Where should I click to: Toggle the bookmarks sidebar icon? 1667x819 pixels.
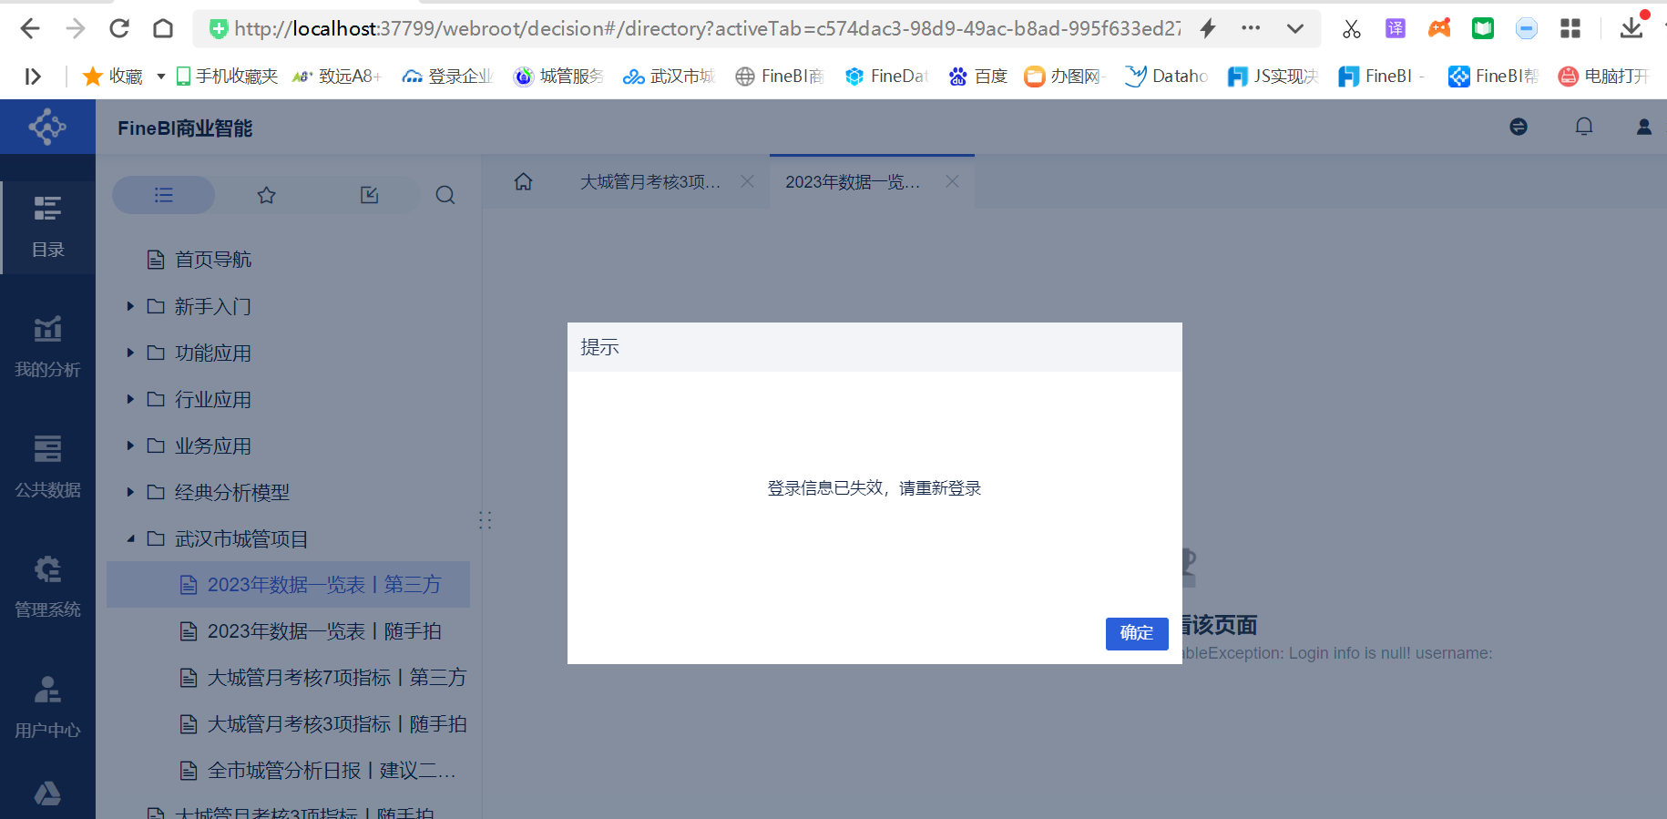(33, 77)
